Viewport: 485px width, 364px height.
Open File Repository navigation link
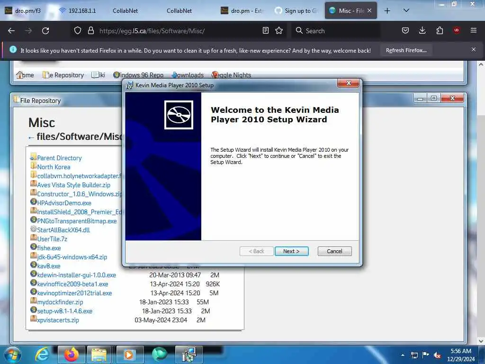[63, 75]
